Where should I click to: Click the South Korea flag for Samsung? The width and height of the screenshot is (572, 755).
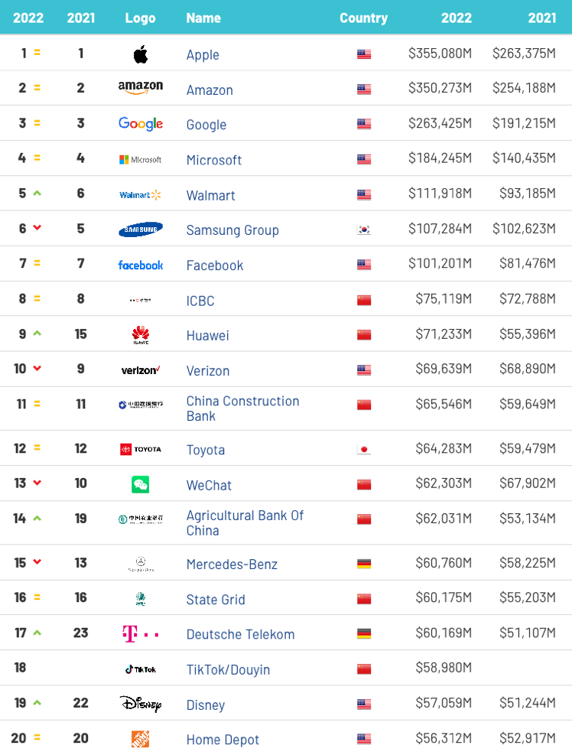point(364,230)
